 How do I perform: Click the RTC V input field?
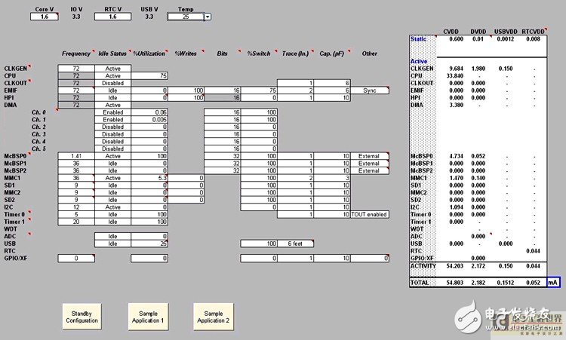tap(112, 15)
